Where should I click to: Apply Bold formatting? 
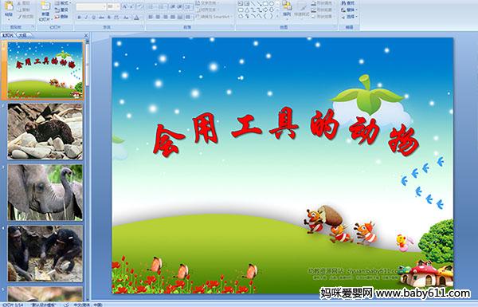[x=79, y=18]
